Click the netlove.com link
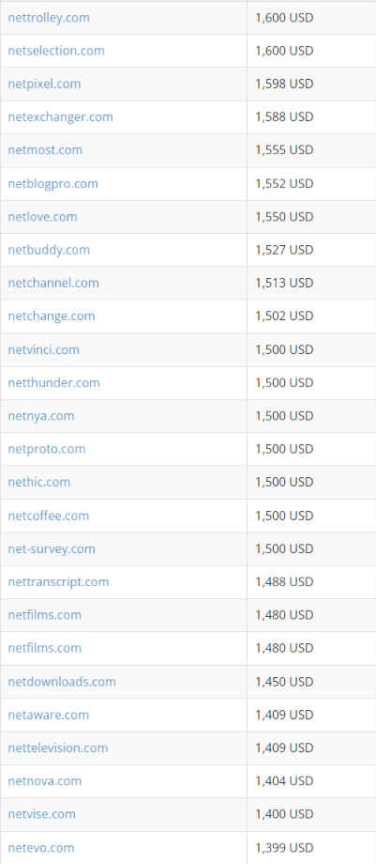 (42, 217)
